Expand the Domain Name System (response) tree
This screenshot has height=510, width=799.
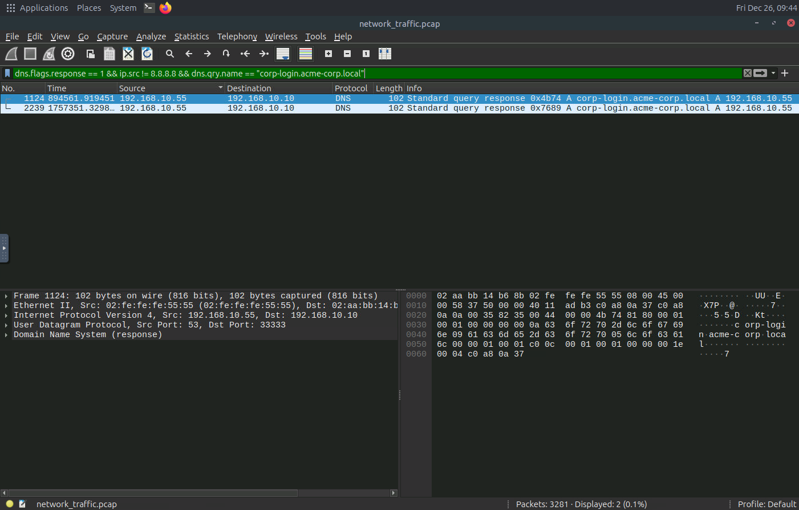click(x=6, y=335)
